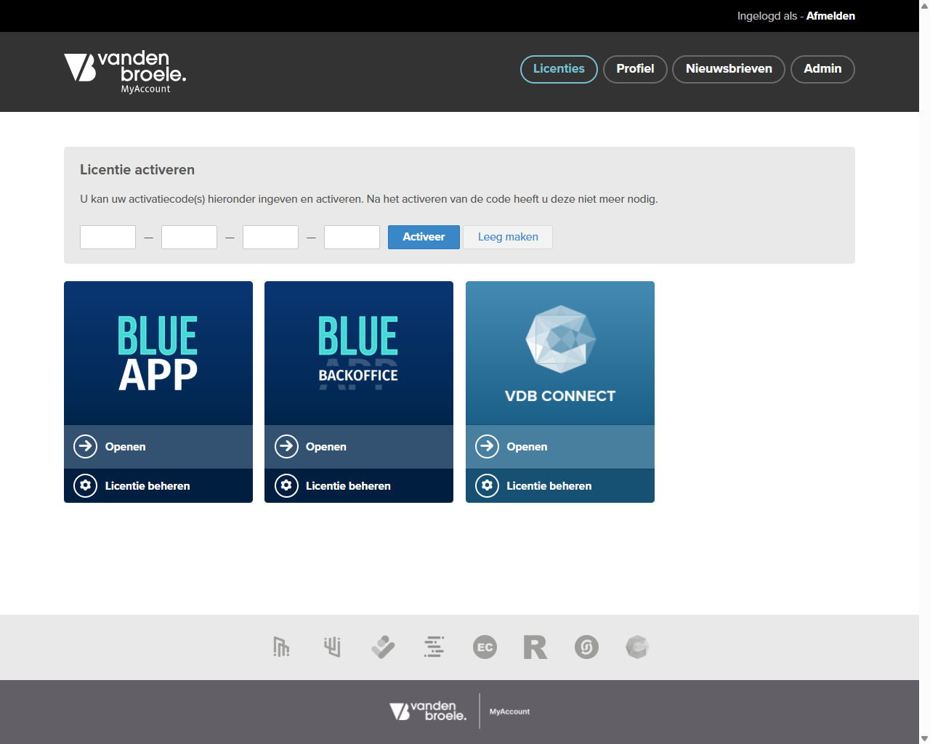Viewport: 930px width, 744px height.
Task: Click Openen text under Blue Backoffice
Action: (x=326, y=447)
